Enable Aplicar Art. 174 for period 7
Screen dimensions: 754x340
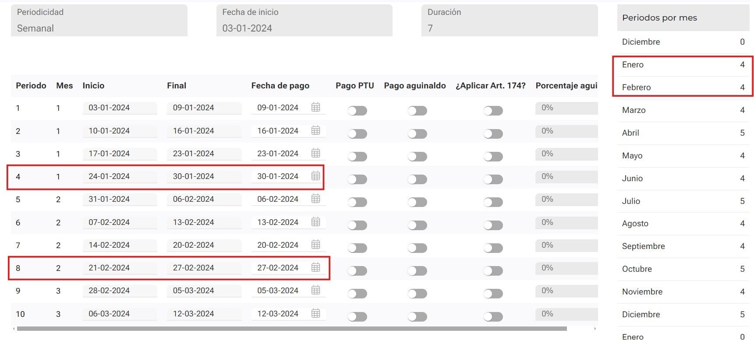tap(493, 248)
